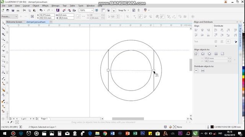
Task: Click the Search content icon in the toolbar
Action: tap(58, 10)
